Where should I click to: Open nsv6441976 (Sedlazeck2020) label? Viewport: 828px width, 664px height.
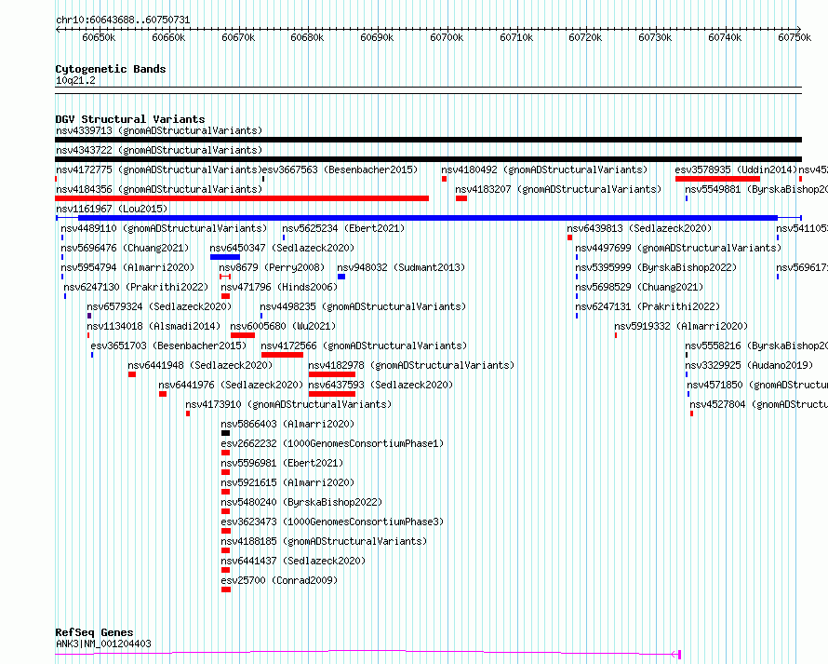pyautogui.click(x=231, y=385)
